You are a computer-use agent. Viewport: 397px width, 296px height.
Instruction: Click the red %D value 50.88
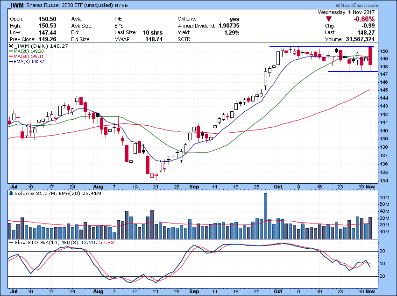tap(106, 243)
